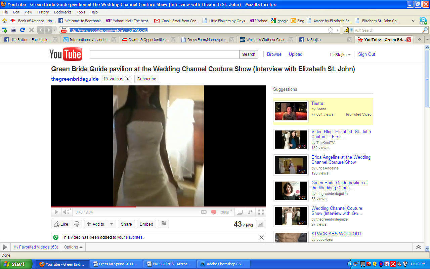This screenshot has height=269, width=430.
Task: Open the 6 PACK ABS WORKOUT suggestion
Action: pos(336,234)
